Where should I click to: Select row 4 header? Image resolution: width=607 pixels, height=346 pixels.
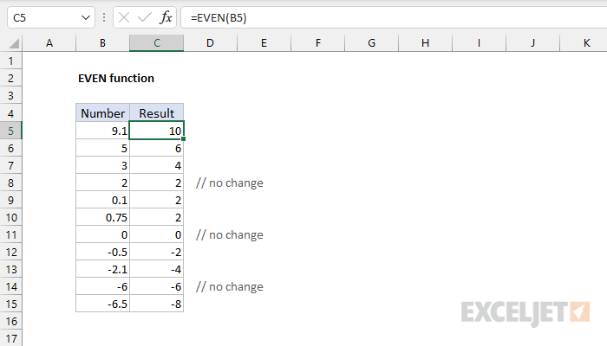(x=10, y=113)
